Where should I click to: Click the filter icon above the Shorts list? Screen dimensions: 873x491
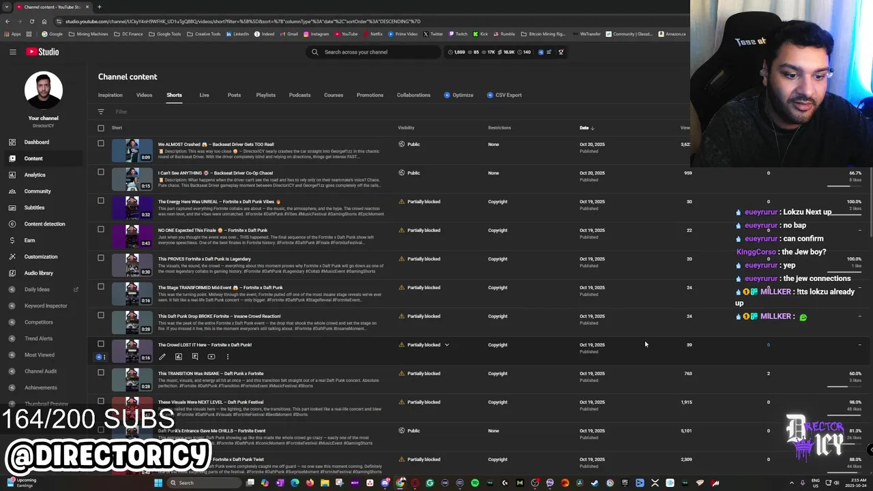point(101,112)
